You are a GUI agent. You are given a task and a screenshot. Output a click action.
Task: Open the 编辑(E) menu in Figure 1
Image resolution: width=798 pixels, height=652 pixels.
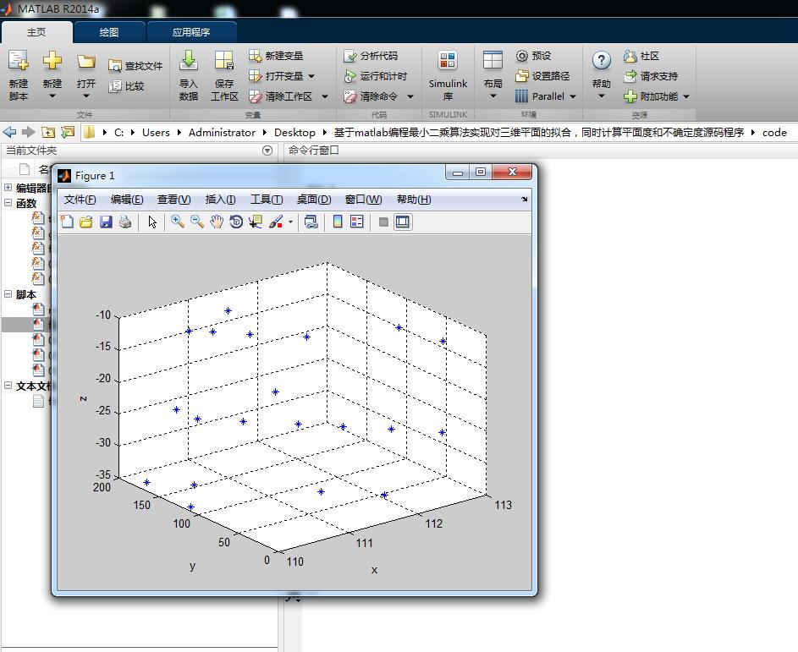tap(127, 200)
